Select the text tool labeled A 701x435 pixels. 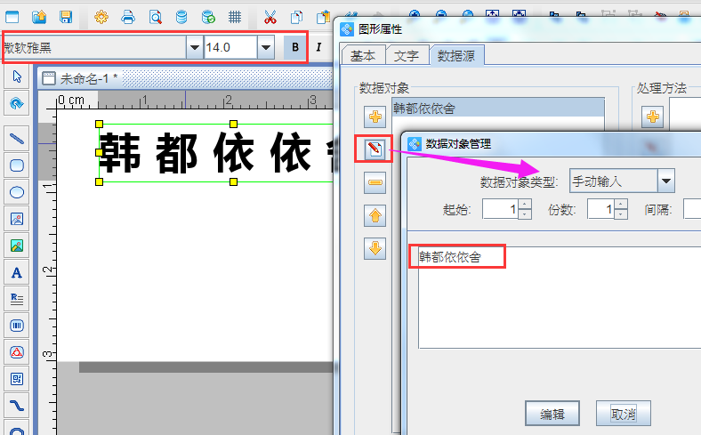click(x=16, y=272)
